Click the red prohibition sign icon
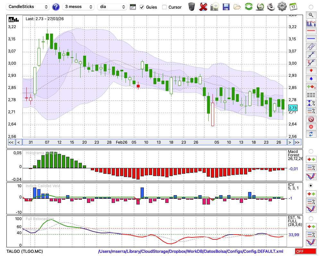Viewport: 321px width, 256px height. tap(311, 119)
